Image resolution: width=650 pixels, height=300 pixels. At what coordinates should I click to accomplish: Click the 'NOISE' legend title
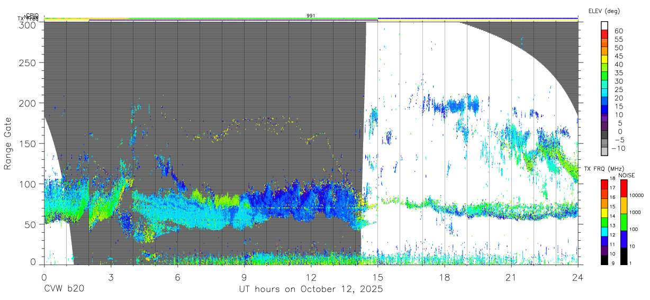[626, 175]
